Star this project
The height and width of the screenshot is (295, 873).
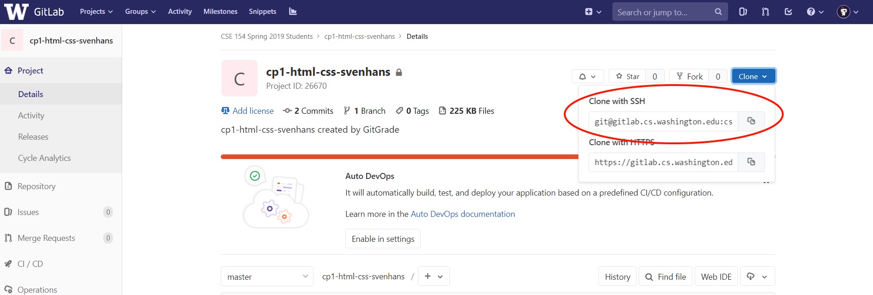tap(628, 77)
